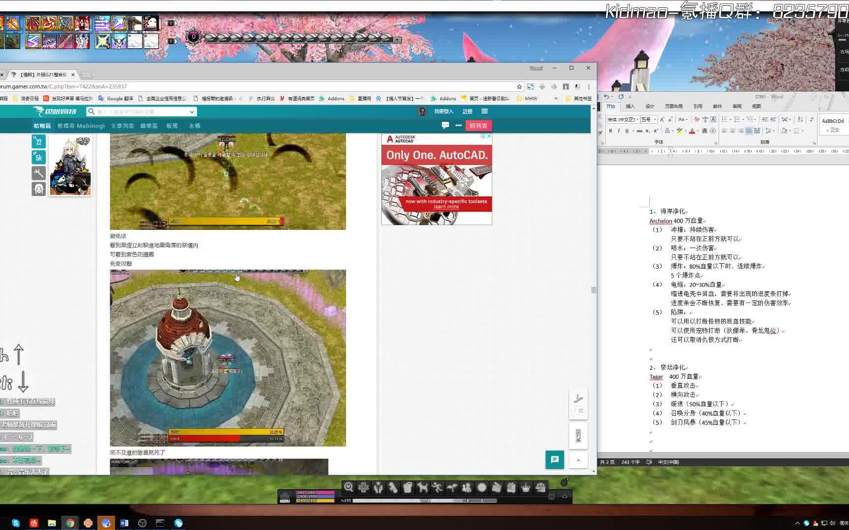Image resolution: width=849 pixels, height=530 pixels.
Task: Open Word 引用 tab
Action: [x=697, y=106]
